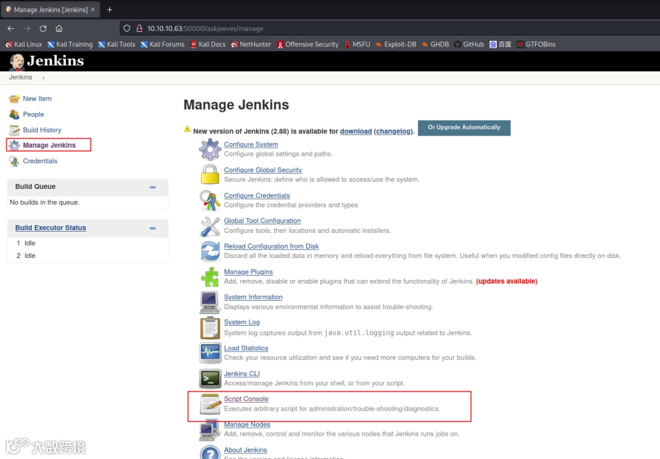The image size is (660, 459).
Task: Click the red updates available text
Action: coord(507,281)
